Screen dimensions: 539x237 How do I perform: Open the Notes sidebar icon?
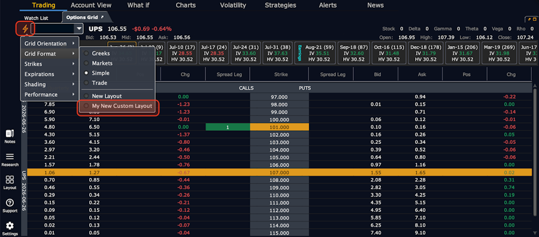click(10, 136)
